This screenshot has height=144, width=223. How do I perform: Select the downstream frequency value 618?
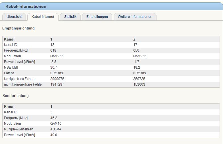pyautogui.click(x=53, y=50)
